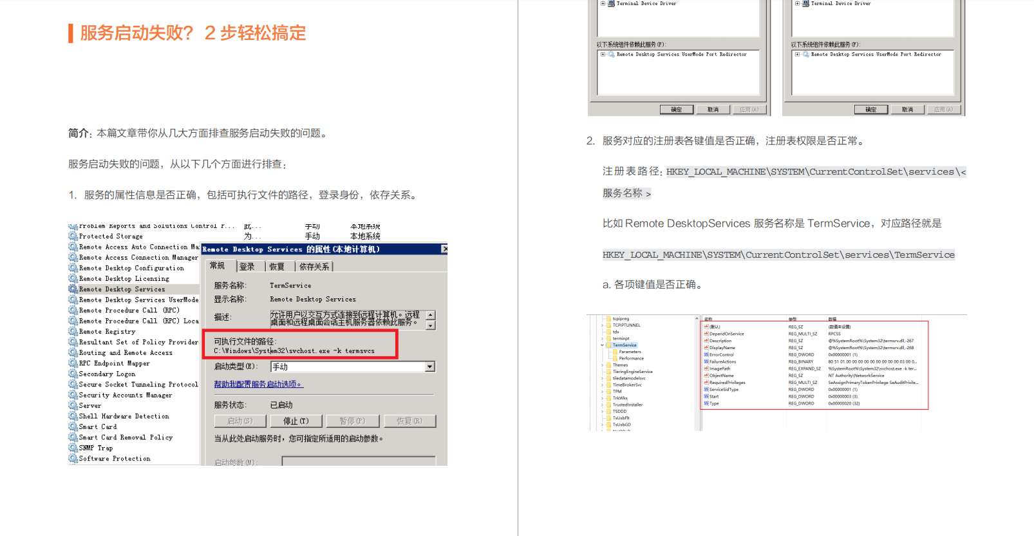Click the binary value icon of ErrorControl
1034x536 pixels.
(x=706, y=354)
